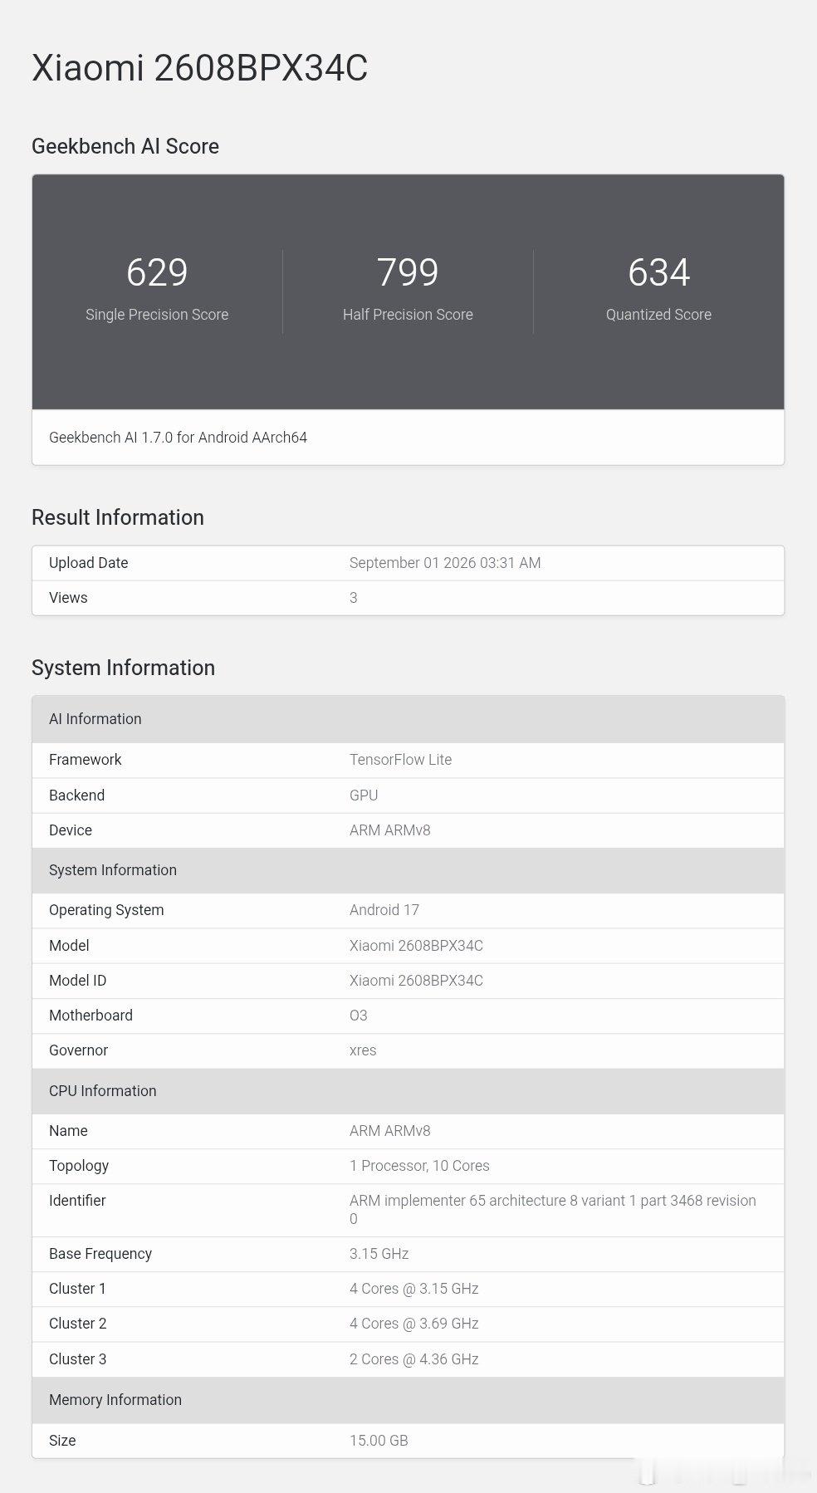Click the "Model" row label
Viewport: 817px width, 1493px height.
point(69,946)
